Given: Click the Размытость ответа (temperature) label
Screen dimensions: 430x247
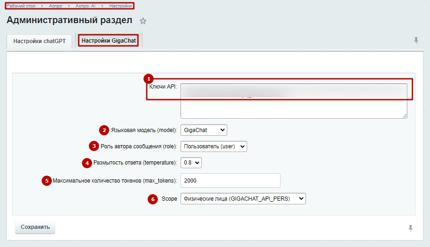Looking at the screenshot, I should pyautogui.click(x=135, y=163).
